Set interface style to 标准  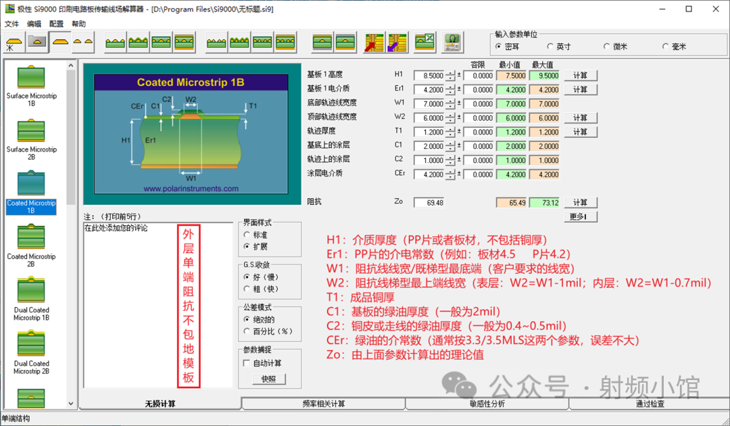[247, 234]
